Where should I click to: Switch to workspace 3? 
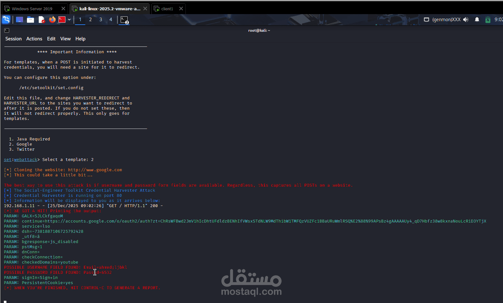[101, 20]
